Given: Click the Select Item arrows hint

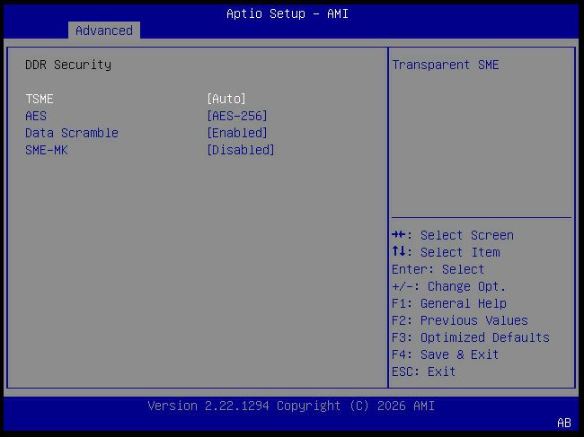Looking at the screenshot, I should tap(446, 252).
